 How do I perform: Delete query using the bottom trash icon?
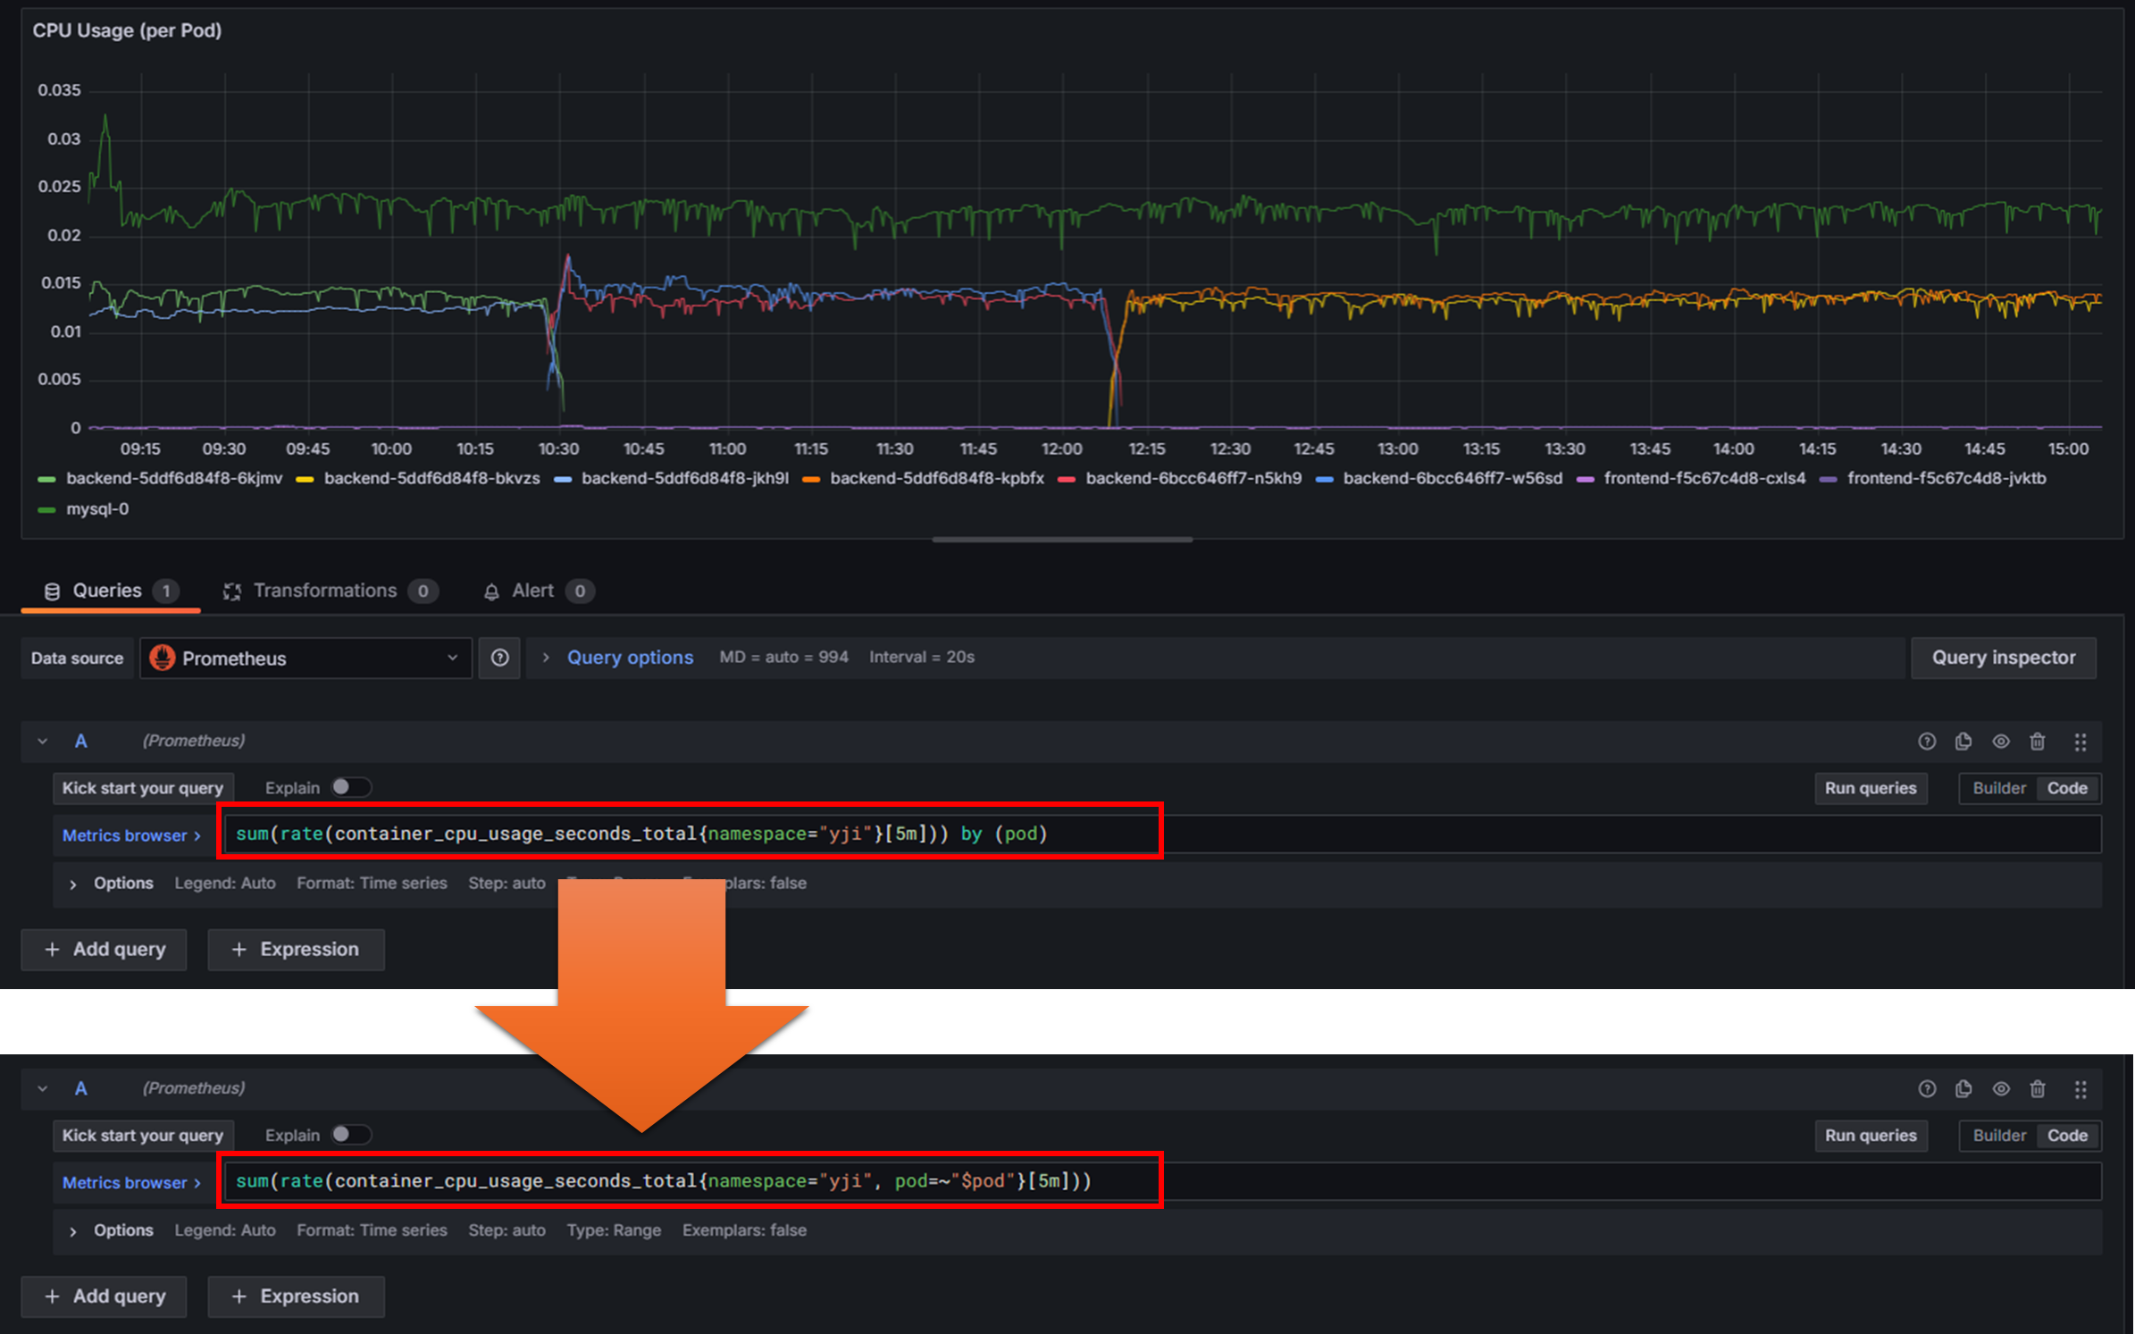tap(2037, 1089)
